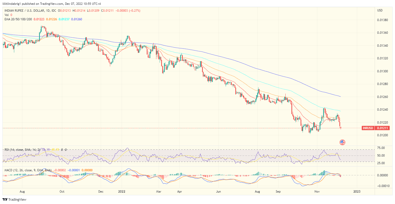Select the blue EMA 200 value 0.01260

[x=77, y=19]
